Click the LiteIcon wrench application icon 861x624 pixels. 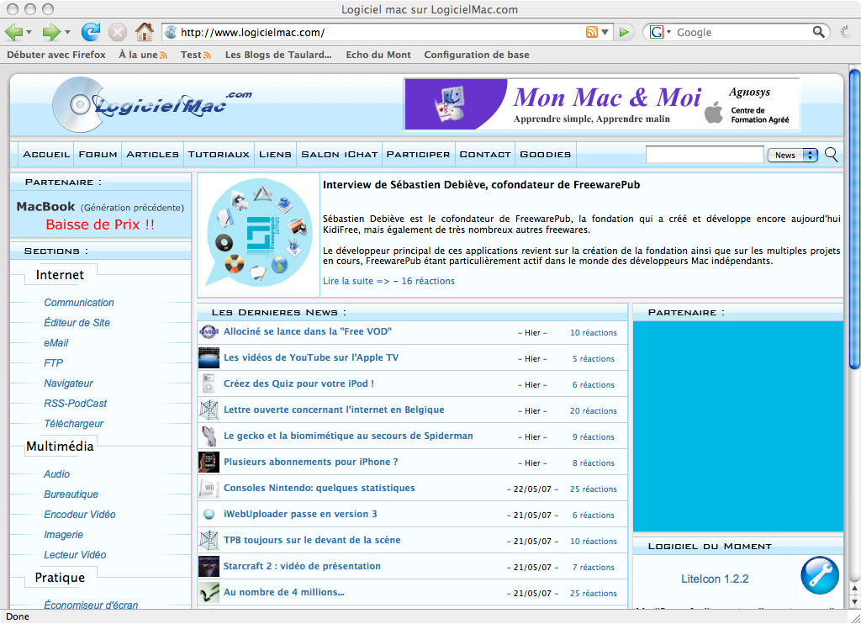pos(819,575)
